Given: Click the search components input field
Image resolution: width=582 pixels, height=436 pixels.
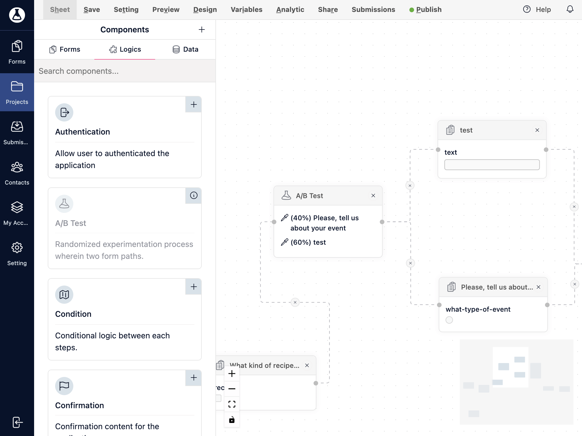Looking at the screenshot, I should tap(125, 71).
